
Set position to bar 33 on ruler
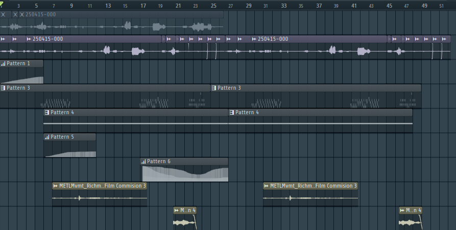coord(284,6)
